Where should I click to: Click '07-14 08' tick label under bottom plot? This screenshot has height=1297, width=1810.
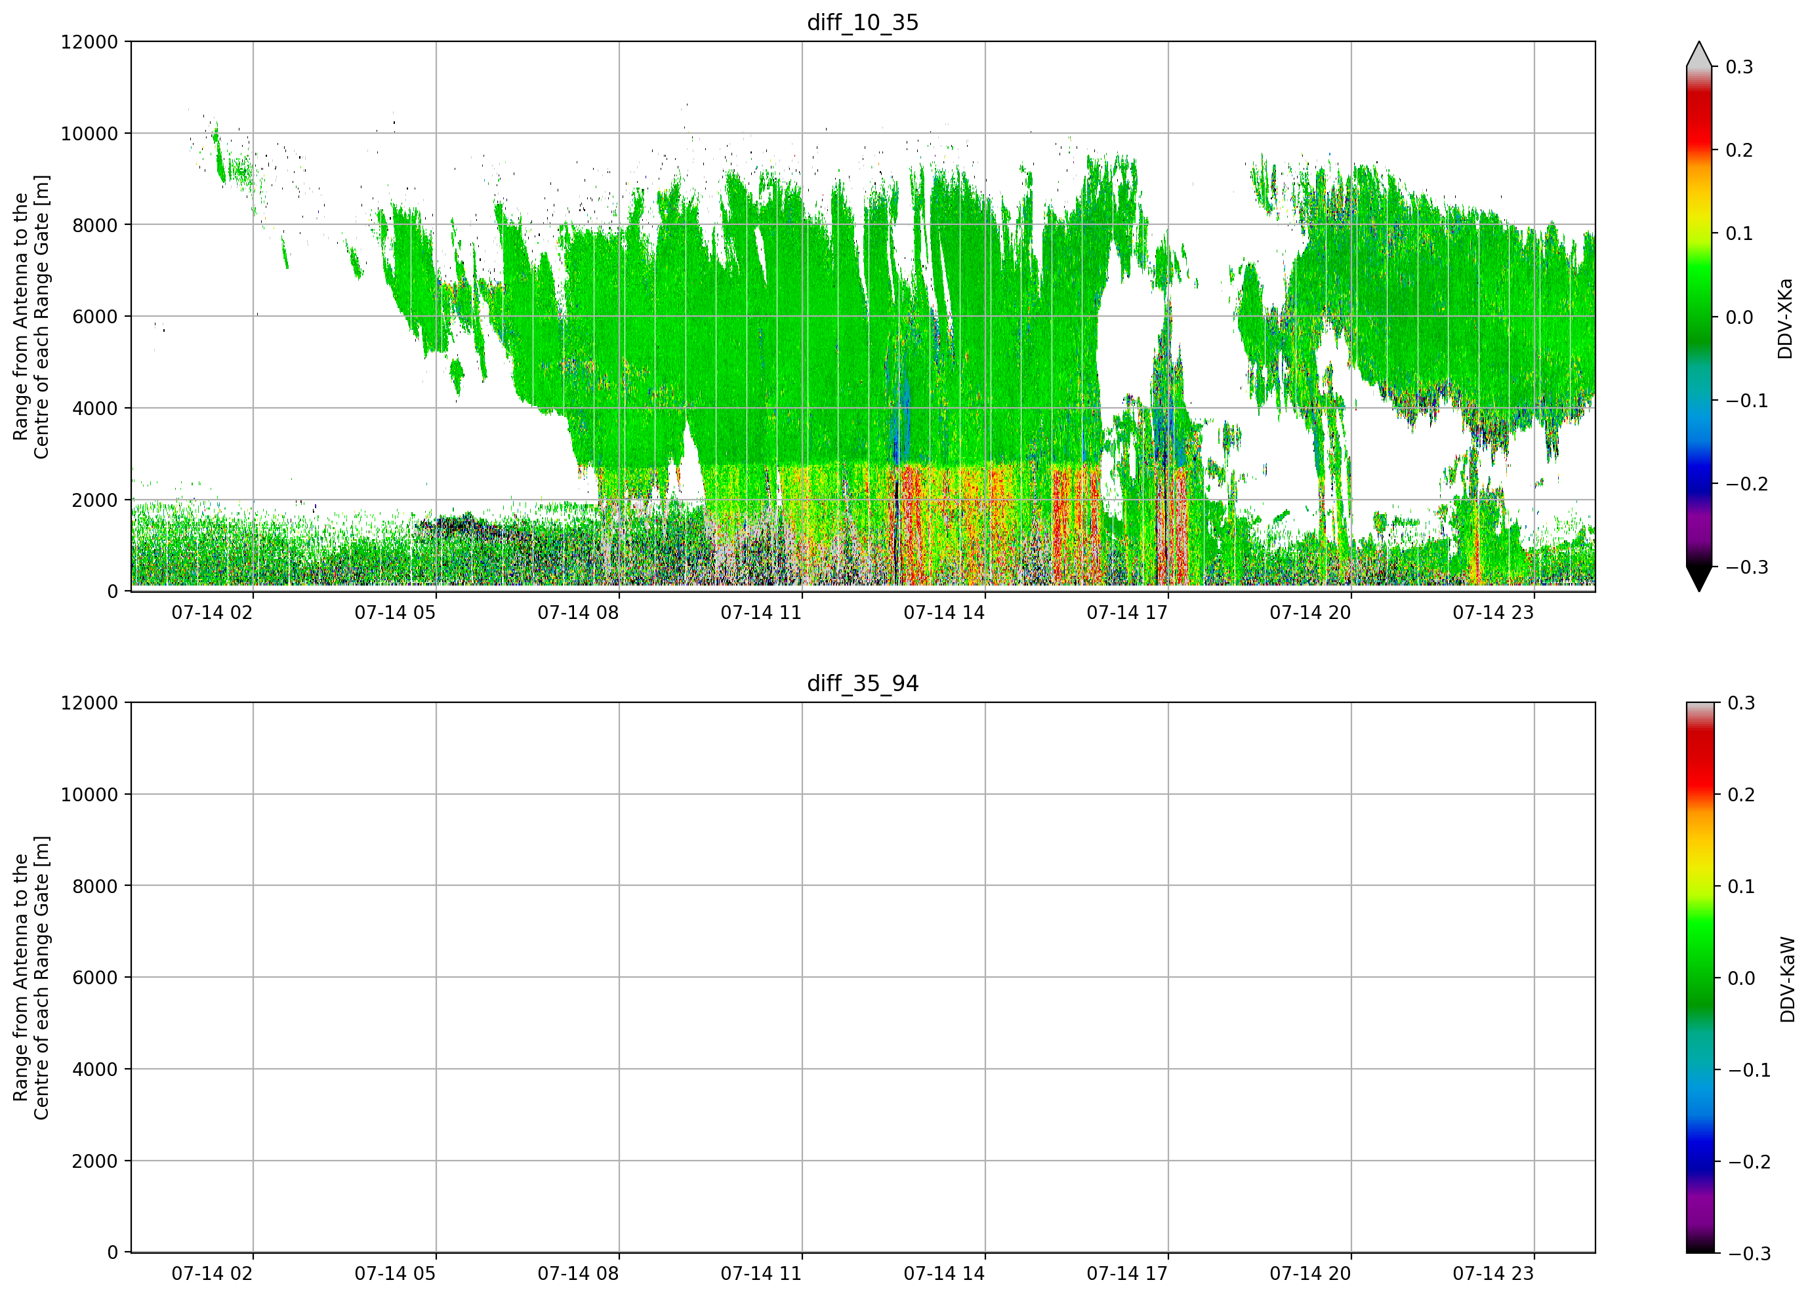(579, 1274)
